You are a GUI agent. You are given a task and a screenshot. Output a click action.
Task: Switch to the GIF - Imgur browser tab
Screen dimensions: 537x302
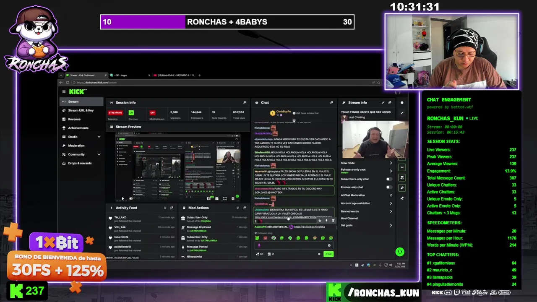(130, 75)
